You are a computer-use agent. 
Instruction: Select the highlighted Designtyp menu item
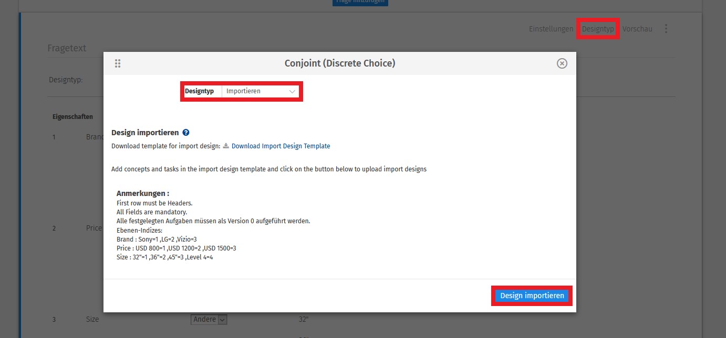pos(597,29)
